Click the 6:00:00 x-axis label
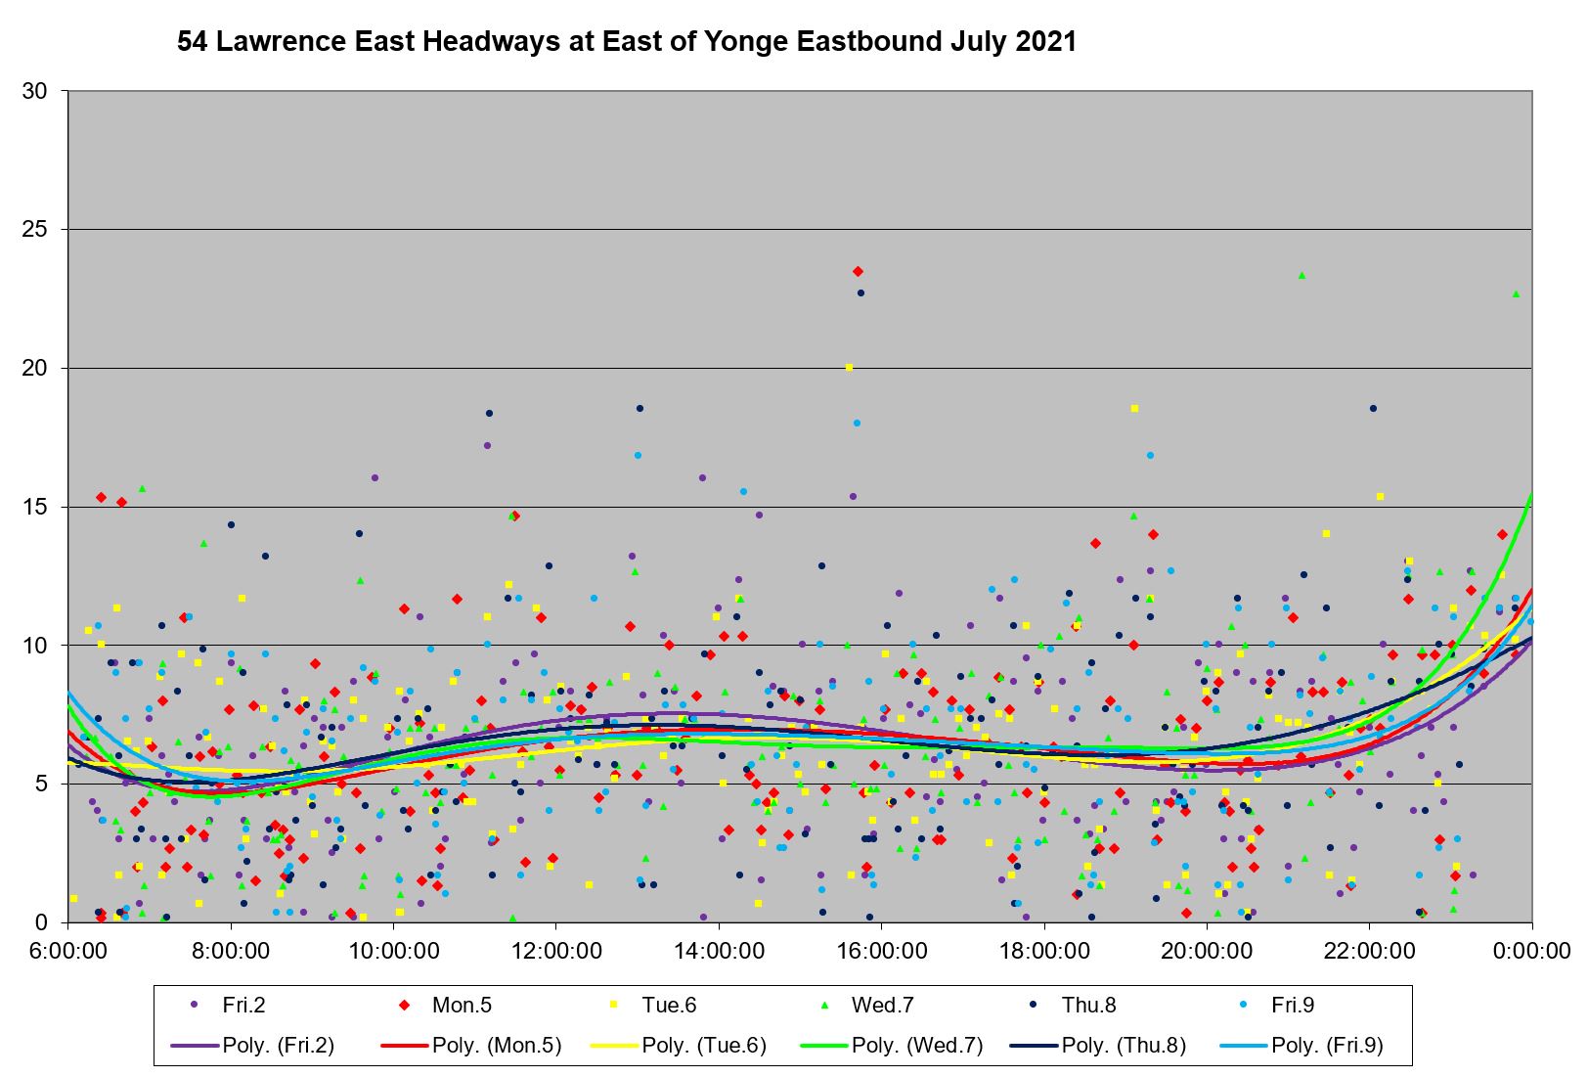 (x=67, y=952)
